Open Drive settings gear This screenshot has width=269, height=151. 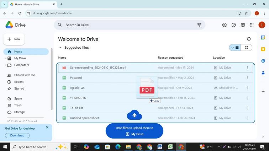point(243,25)
